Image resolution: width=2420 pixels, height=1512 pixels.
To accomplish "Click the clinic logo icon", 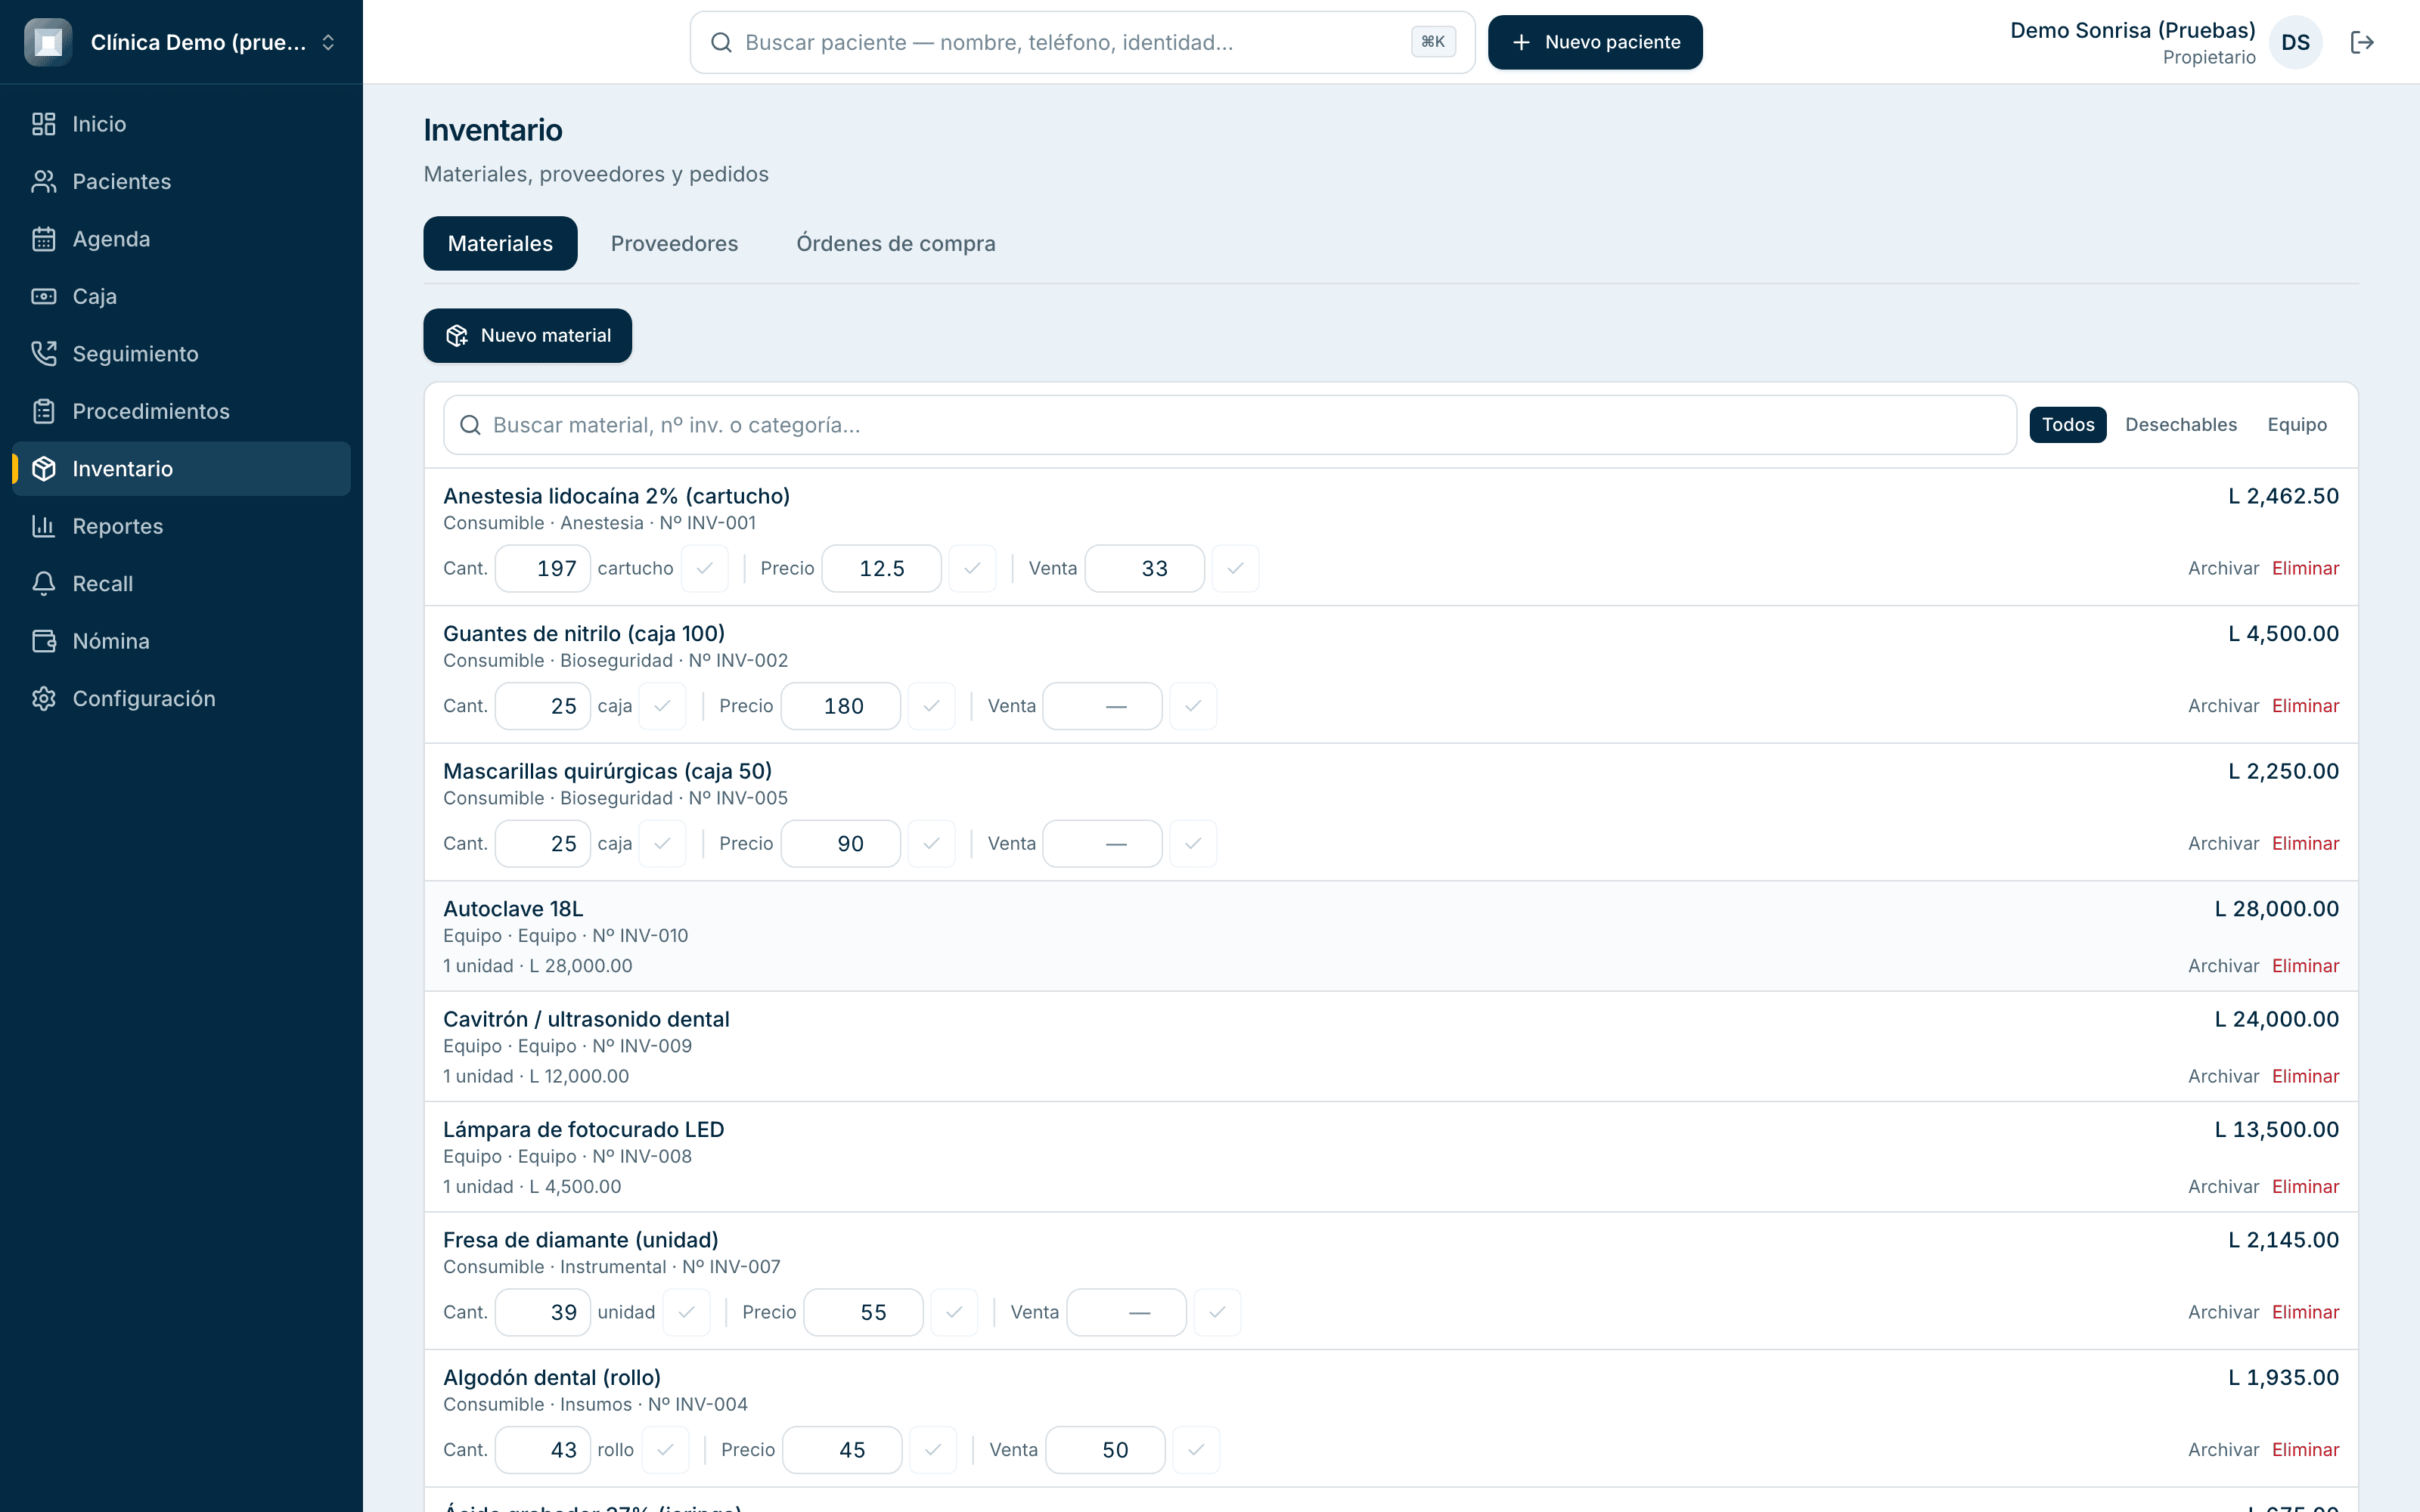I will coord(48,42).
